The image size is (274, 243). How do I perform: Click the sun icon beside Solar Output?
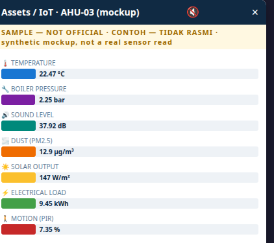pyautogui.click(x=5, y=167)
